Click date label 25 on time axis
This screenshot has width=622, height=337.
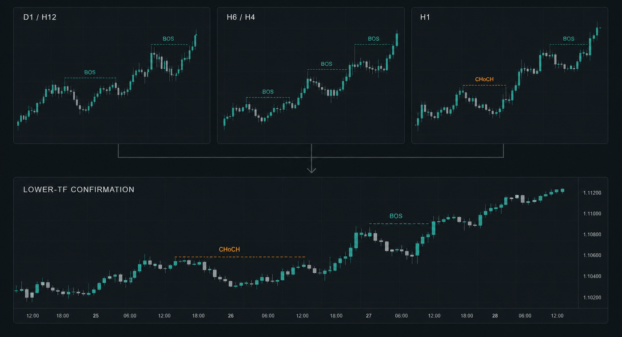pyautogui.click(x=96, y=316)
